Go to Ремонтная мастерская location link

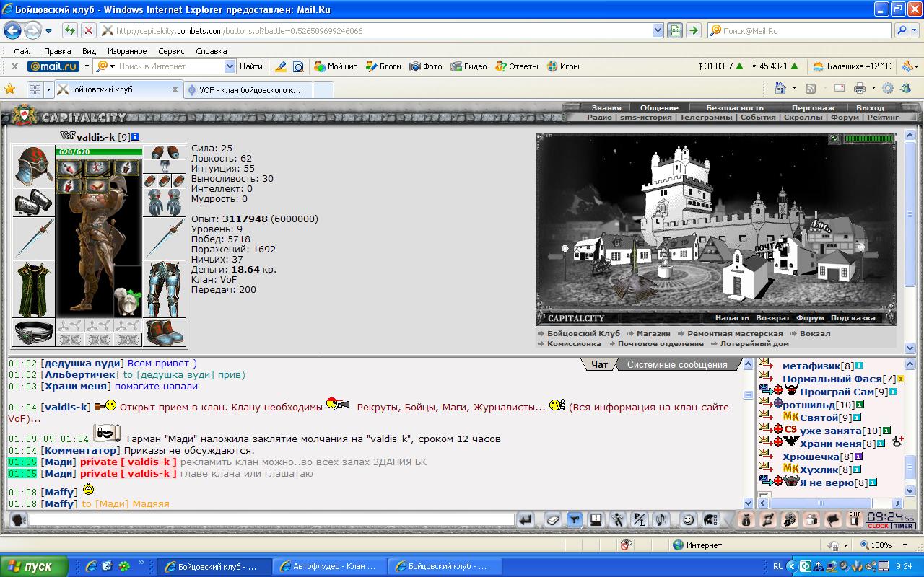(x=735, y=334)
